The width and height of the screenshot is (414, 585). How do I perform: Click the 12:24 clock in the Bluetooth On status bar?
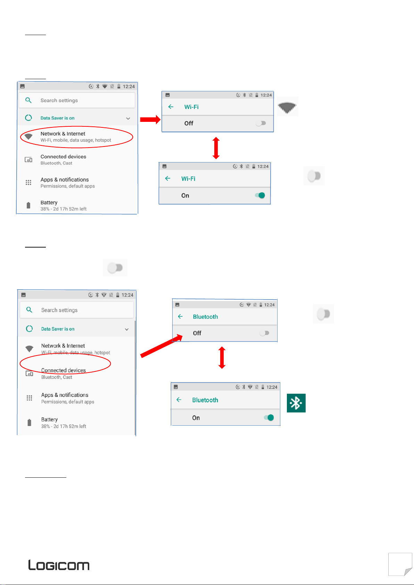click(272, 387)
